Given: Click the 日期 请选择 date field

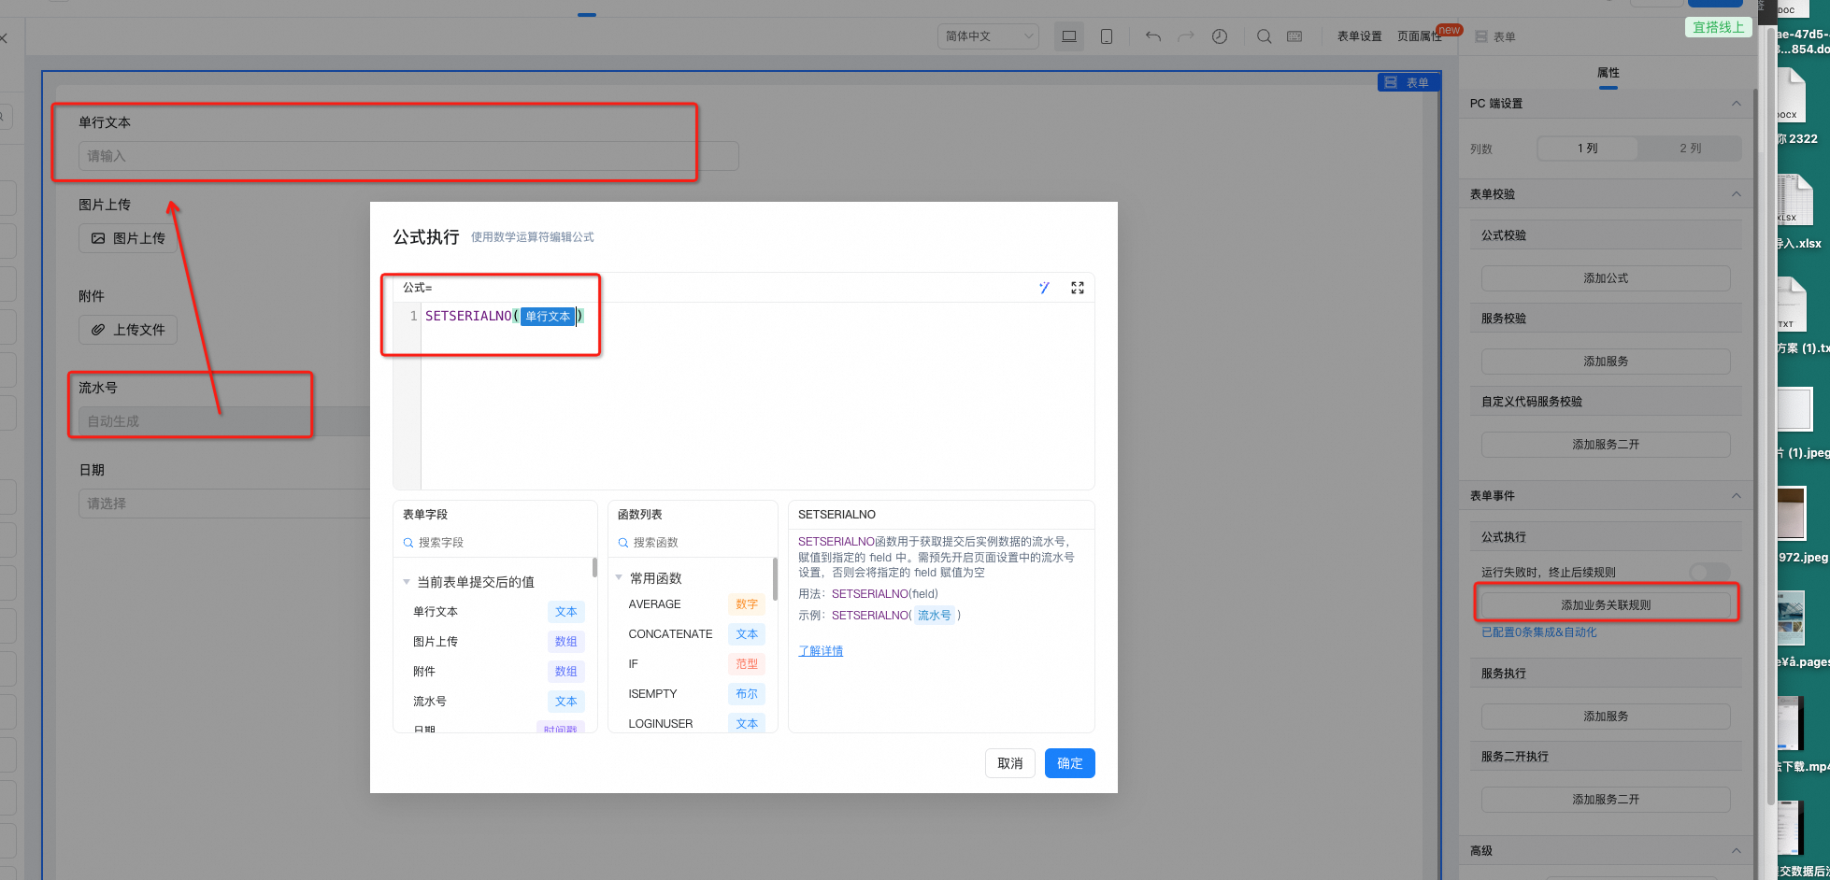Looking at the screenshot, I should (224, 504).
